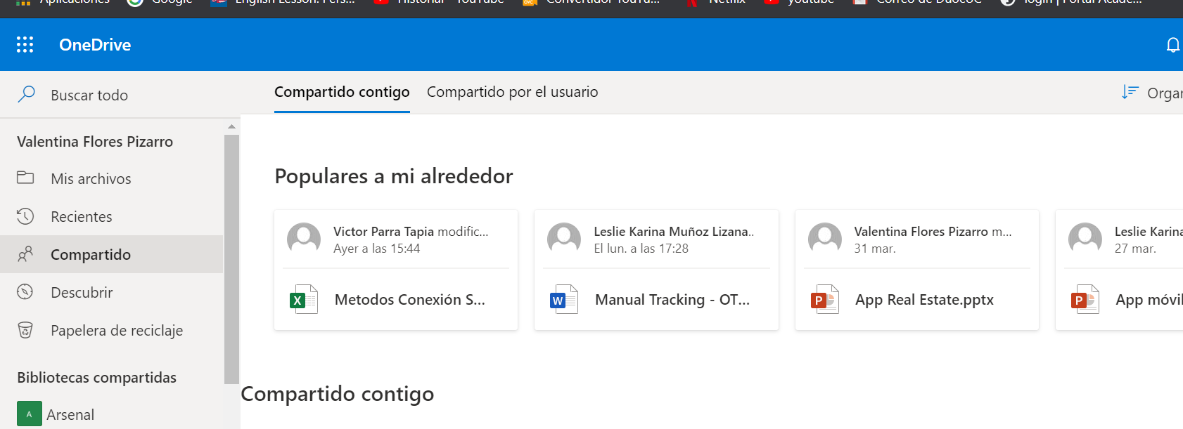The height and width of the screenshot is (429, 1183).
Task: Click the Valentina Flores Pizarro sidebar heading
Action: 95,142
